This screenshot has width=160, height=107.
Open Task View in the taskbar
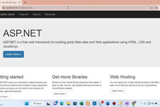point(49,104)
